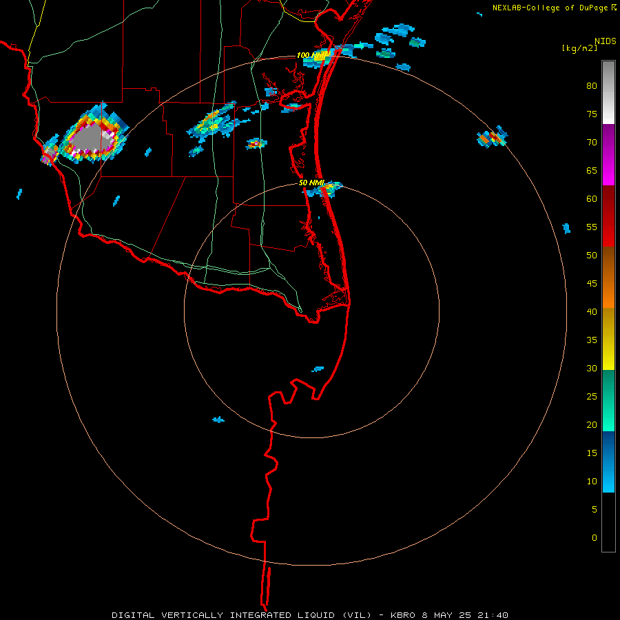This screenshot has height=620, width=620.
Task: Click the 100 NMI range ring label
Action: (x=311, y=55)
